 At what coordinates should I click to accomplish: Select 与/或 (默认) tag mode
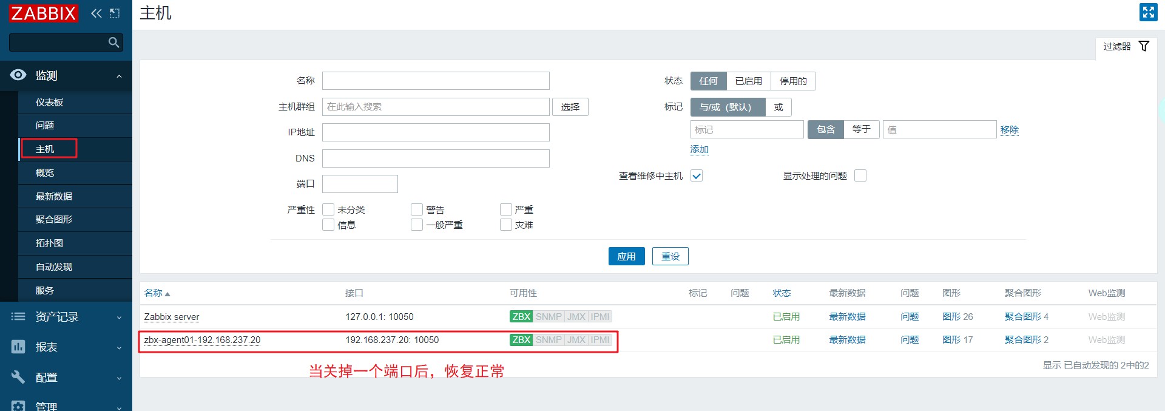[728, 107]
